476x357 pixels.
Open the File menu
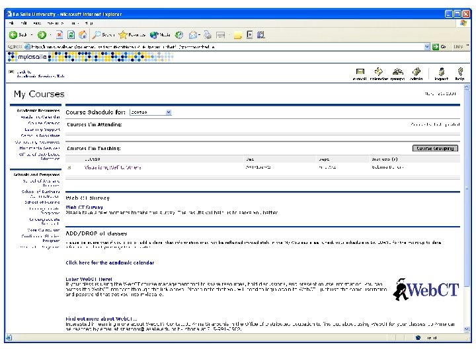coord(11,23)
